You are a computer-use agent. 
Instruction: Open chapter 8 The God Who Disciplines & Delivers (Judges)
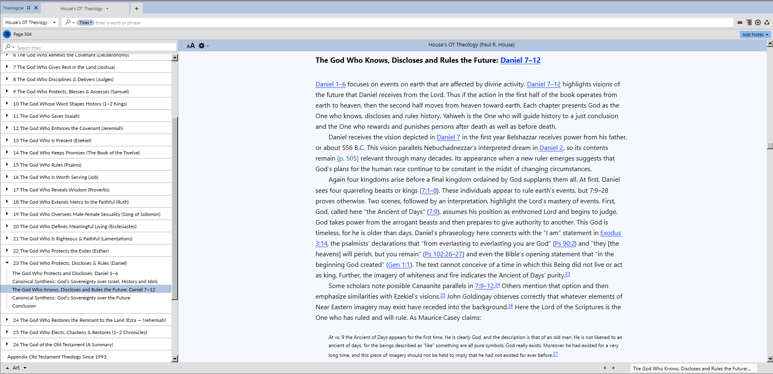click(63, 79)
